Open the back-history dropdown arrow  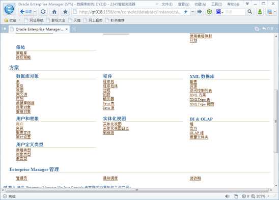pyautogui.click(x=35, y=12)
